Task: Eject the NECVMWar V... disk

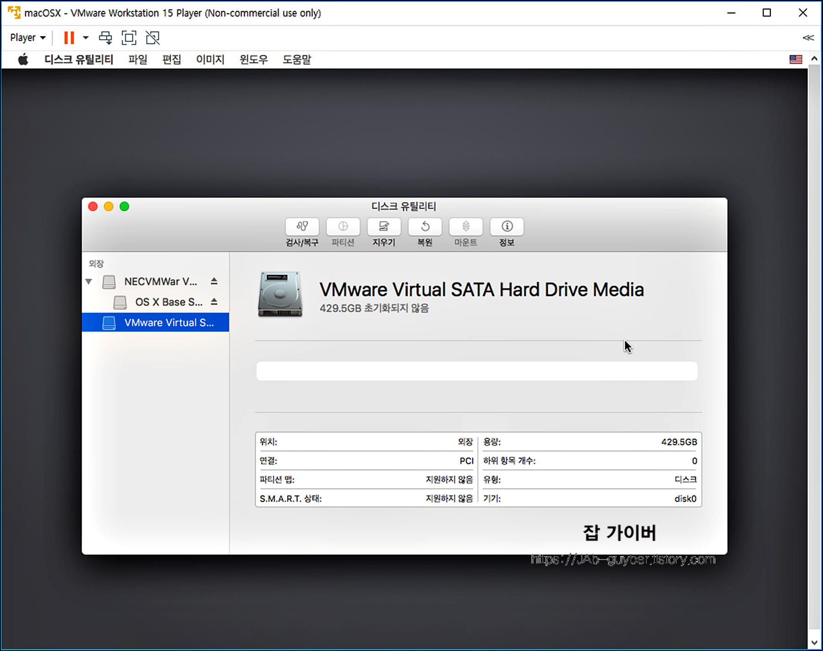Action: (214, 281)
